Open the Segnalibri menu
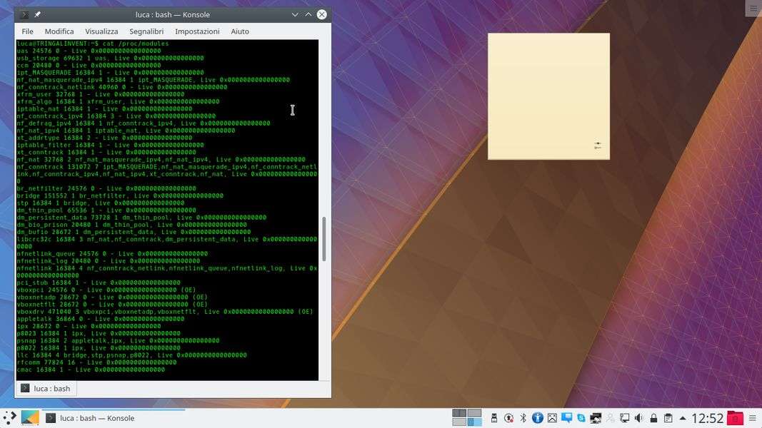The height and width of the screenshot is (428, 762). point(146,31)
